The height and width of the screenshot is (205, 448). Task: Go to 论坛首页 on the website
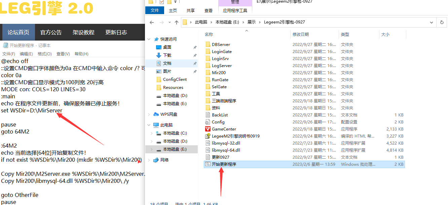[x=18, y=32]
